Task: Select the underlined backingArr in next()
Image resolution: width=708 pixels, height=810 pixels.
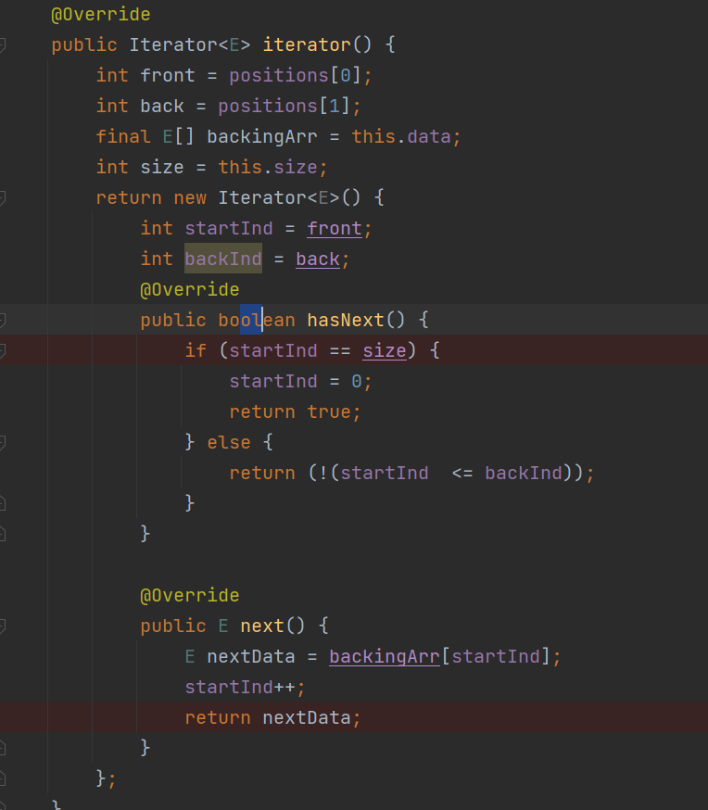Action: click(x=384, y=656)
